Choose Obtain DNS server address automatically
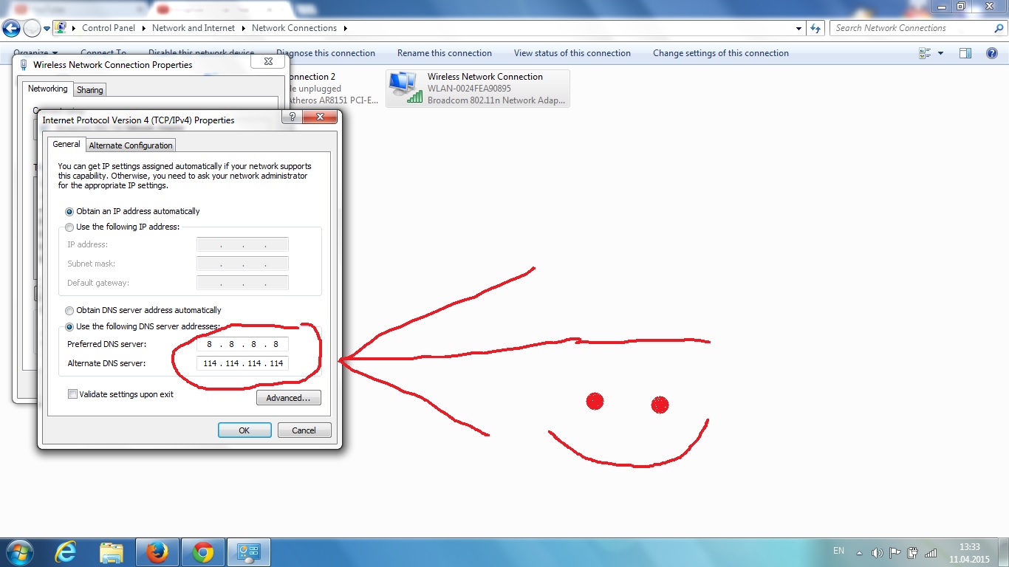 [69, 311]
